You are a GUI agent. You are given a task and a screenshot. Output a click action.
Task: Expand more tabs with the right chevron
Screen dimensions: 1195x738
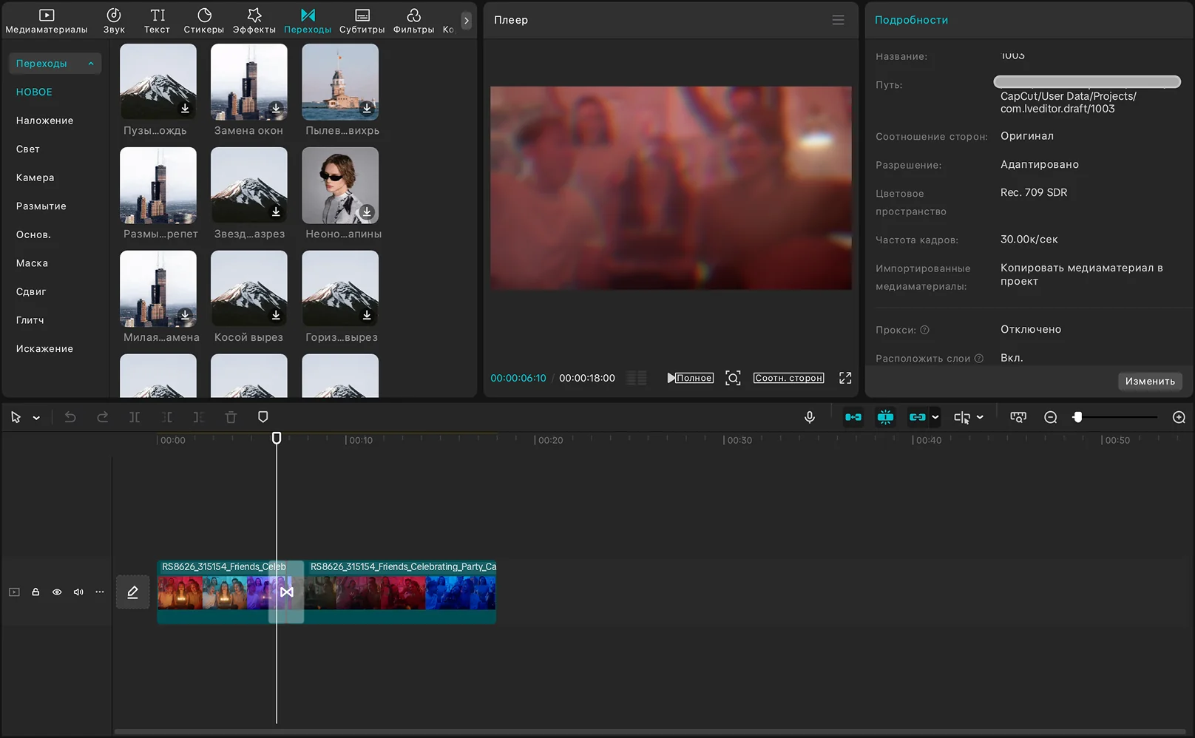point(466,21)
